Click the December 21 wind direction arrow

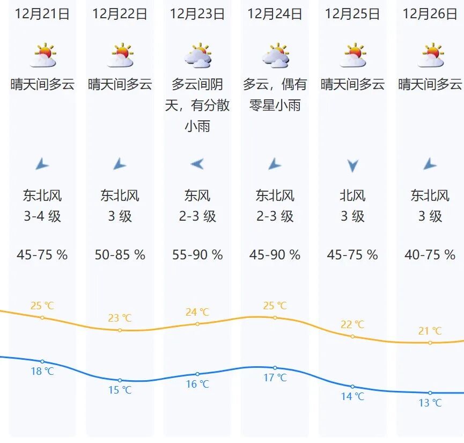pos(42,164)
